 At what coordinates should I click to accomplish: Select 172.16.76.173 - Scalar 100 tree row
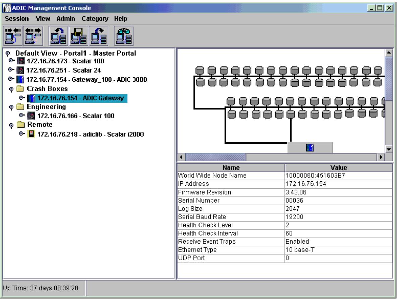(x=65, y=61)
